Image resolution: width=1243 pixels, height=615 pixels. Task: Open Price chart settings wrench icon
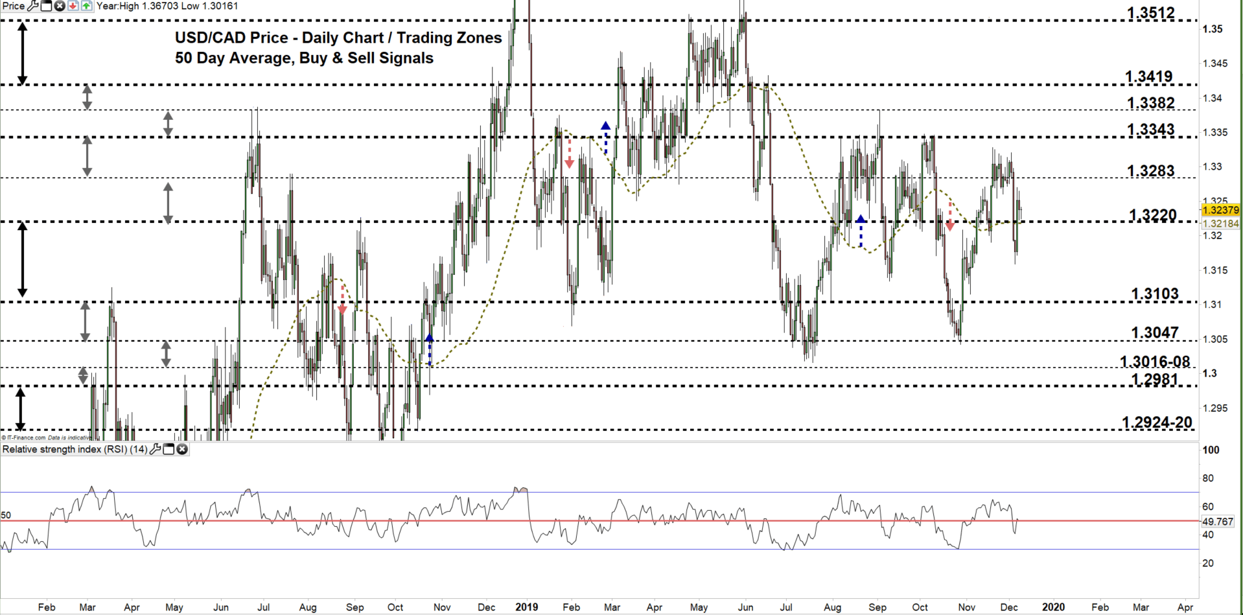click(x=32, y=6)
